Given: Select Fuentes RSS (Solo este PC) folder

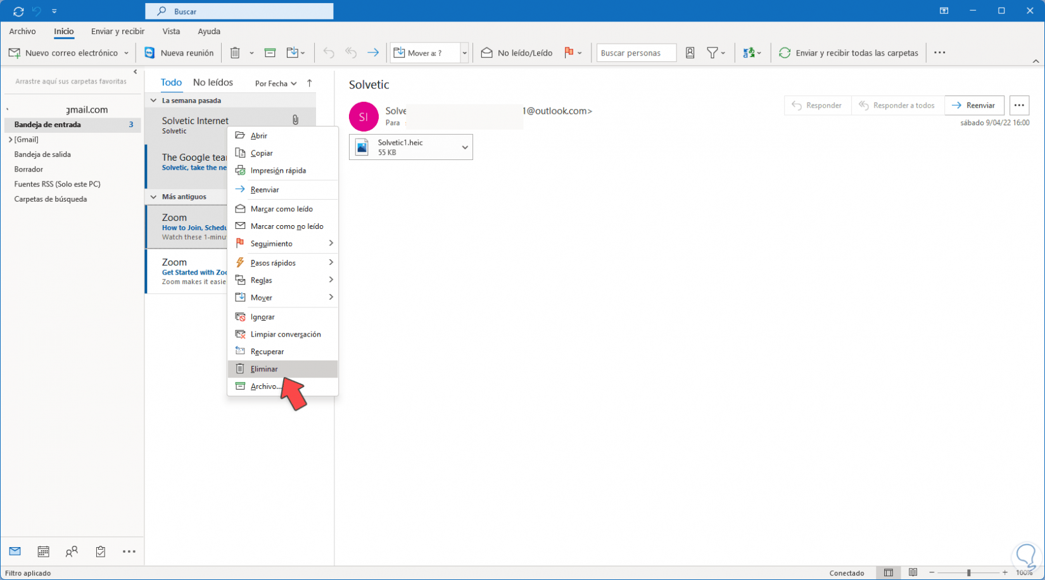Looking at the screenshot, I should pyautogui.click(x=57, y=184).
